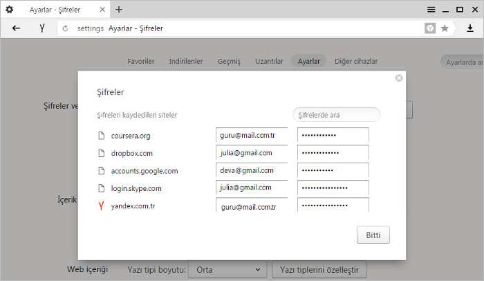Click the Yandex protect badge in address bar
This screenshot has width=484, height=281.
click(x=429, y=28)
